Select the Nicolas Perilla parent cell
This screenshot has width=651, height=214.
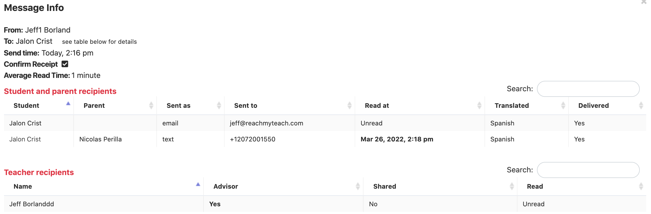(100, 139)
